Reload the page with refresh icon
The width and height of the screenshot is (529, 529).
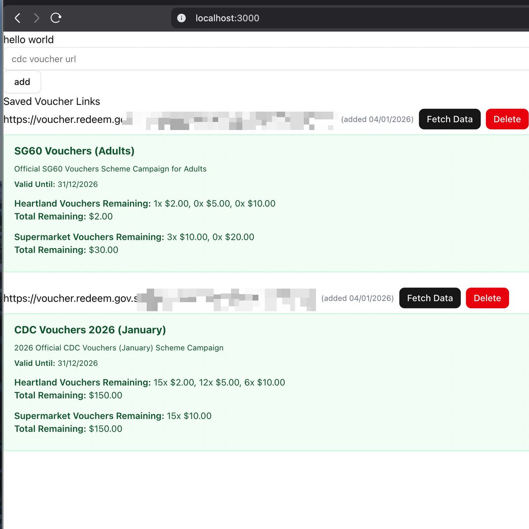[56, 18]
